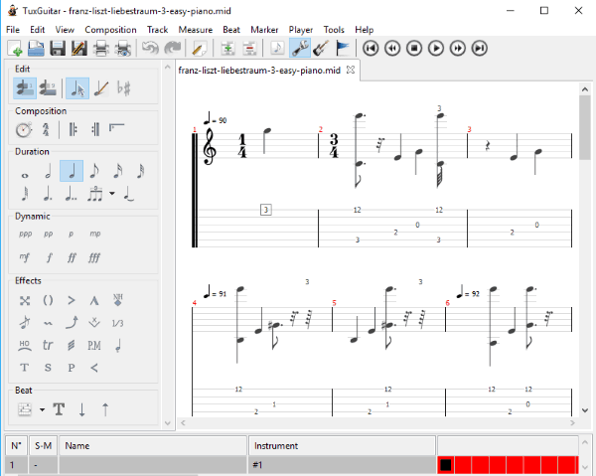This screenshot has width=596, height=476.
Task: Set stroke down arrow in Beat panel
Action: (x=81, y=409)
